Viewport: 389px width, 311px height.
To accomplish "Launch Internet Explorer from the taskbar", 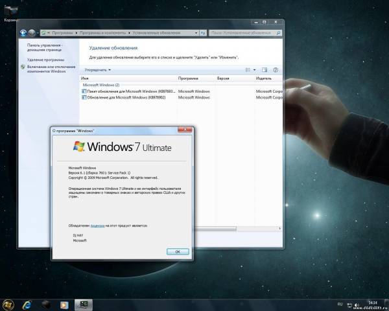I will point(27,305).
